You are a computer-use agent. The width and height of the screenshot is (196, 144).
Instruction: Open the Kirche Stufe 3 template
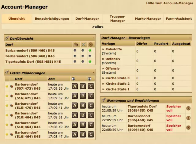pos(117,78)
